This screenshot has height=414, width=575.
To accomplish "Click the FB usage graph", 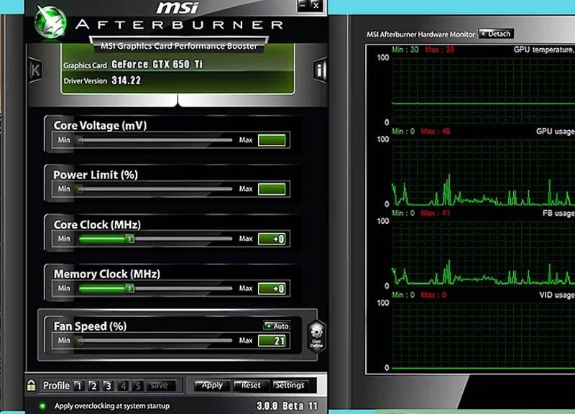I will [483, 253].
